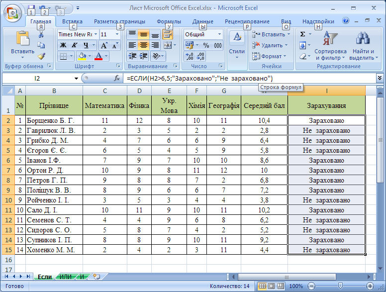Open the number format Общий dropdown
Screen dimensions: 386x292
[219, 34]
